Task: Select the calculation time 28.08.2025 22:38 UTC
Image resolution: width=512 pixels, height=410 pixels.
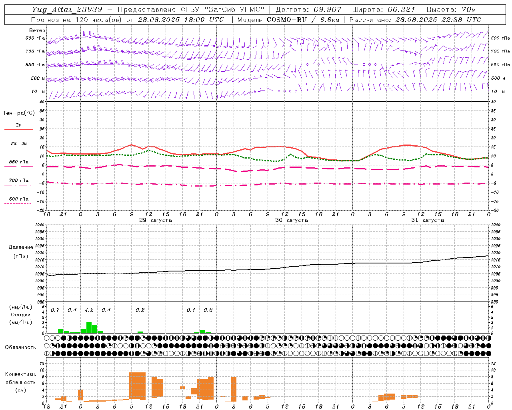Action: 438,20
